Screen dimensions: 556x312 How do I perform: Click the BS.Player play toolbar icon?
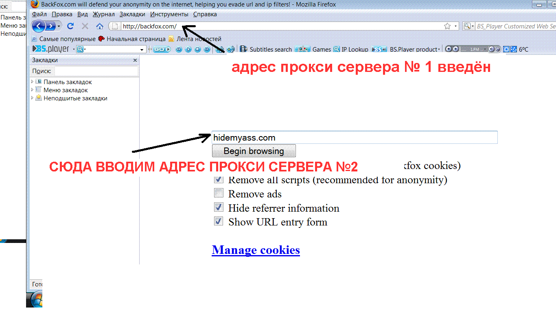(x=188, y=49)
